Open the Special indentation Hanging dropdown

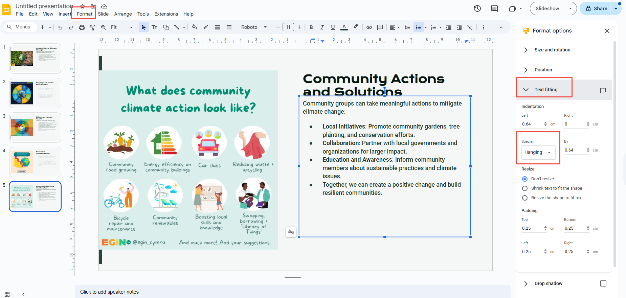[x=538, y=153]
